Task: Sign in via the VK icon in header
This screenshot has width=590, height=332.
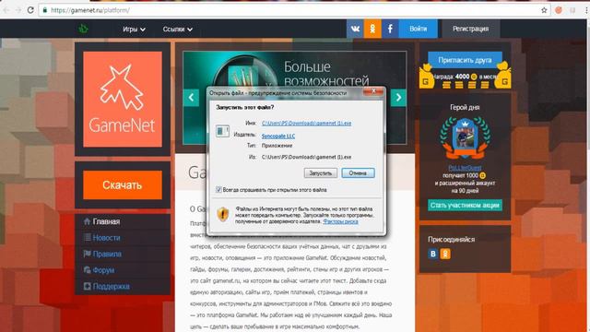Action: pyautogui.click(x=355, y=29)
